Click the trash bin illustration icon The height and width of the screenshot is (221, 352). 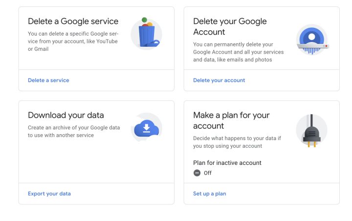click(146, 34)
